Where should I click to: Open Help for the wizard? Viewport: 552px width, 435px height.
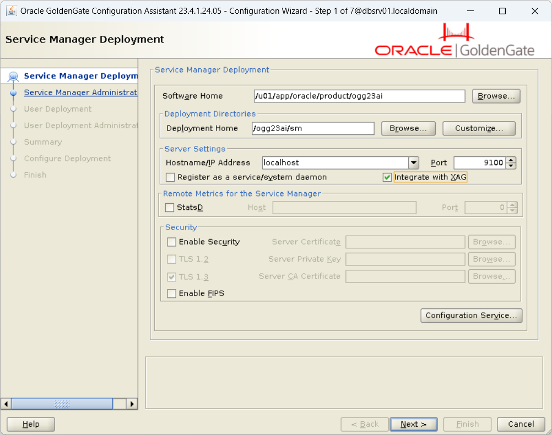(x=31, y=425)
